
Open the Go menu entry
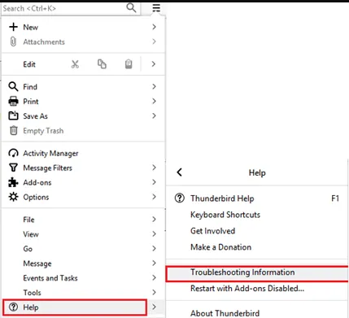(x=83, y=249)
